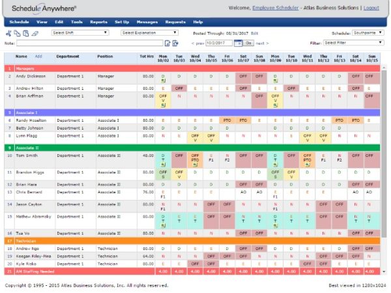The width and height of the screenshot is (391, 293).
Task: Click the Copy icon in toolbar
Action: (16, 32)
